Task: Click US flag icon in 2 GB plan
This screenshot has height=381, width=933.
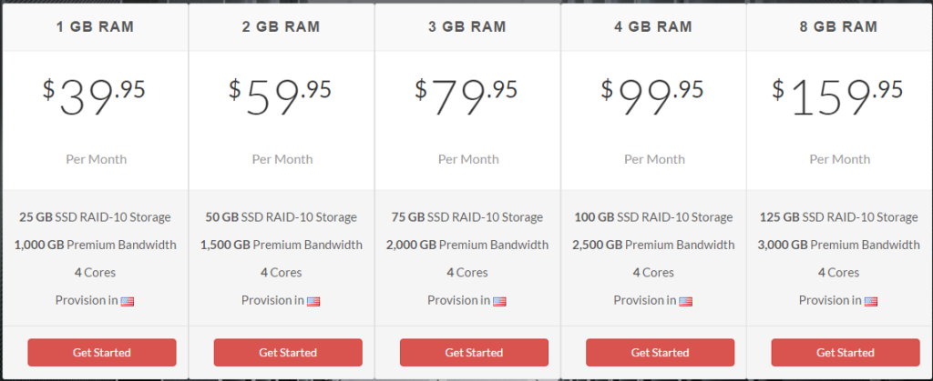Action: (x=313, y=302)
